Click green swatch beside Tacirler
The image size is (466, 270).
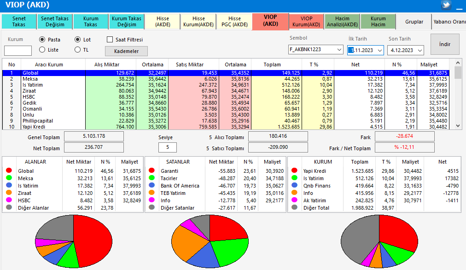(x=151, y=178)
